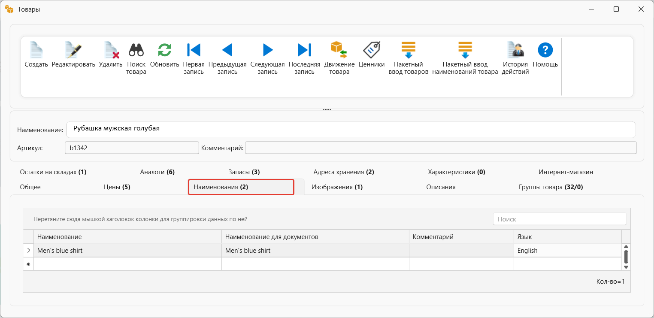The width and height of the screenshot is (654, 318).
Task: Open Движение товара (product movement)
Action: [339, 50]
